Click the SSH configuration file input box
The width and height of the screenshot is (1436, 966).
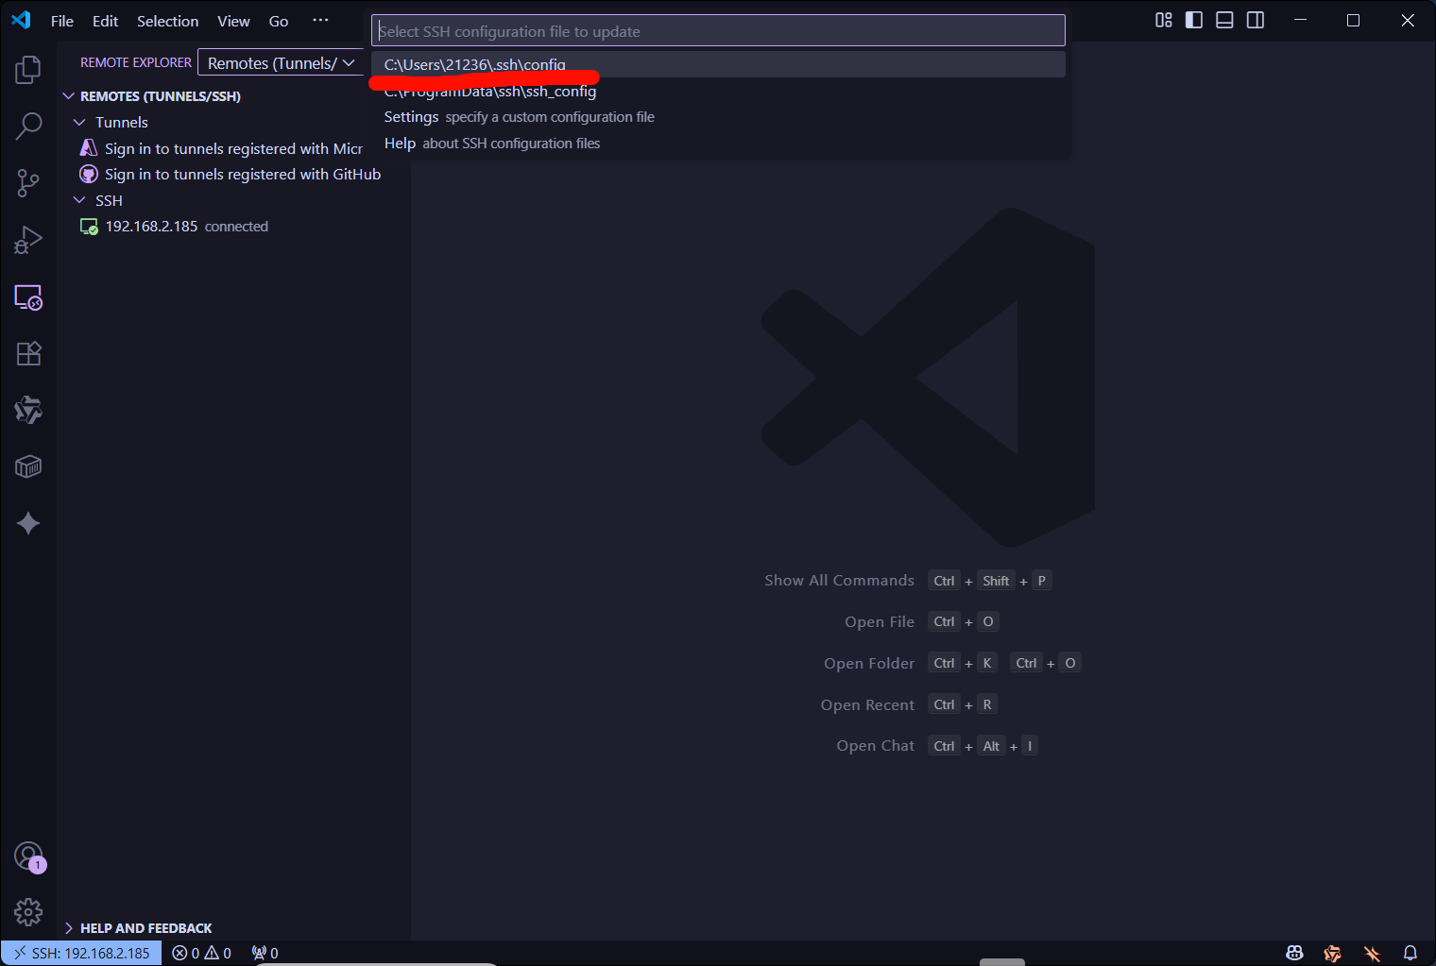[x=718, y=31]
